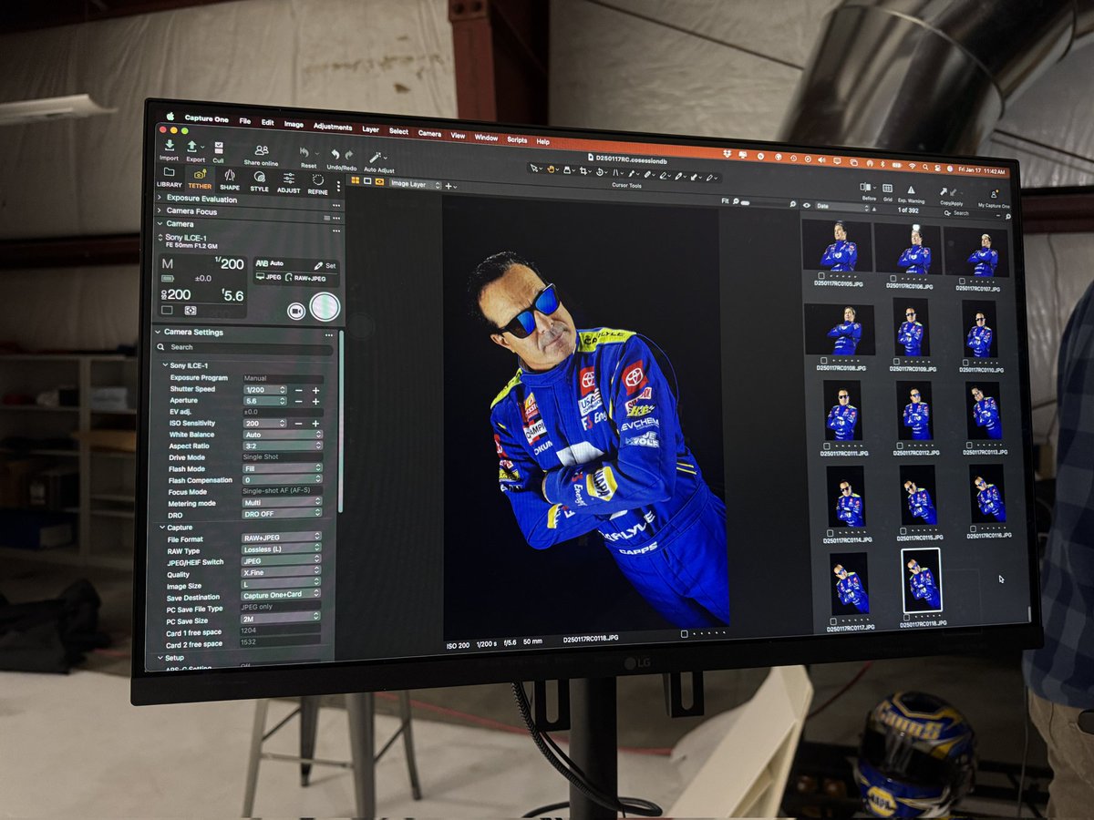
Task: Open the Adjustments menu
Action: point(333,127)
